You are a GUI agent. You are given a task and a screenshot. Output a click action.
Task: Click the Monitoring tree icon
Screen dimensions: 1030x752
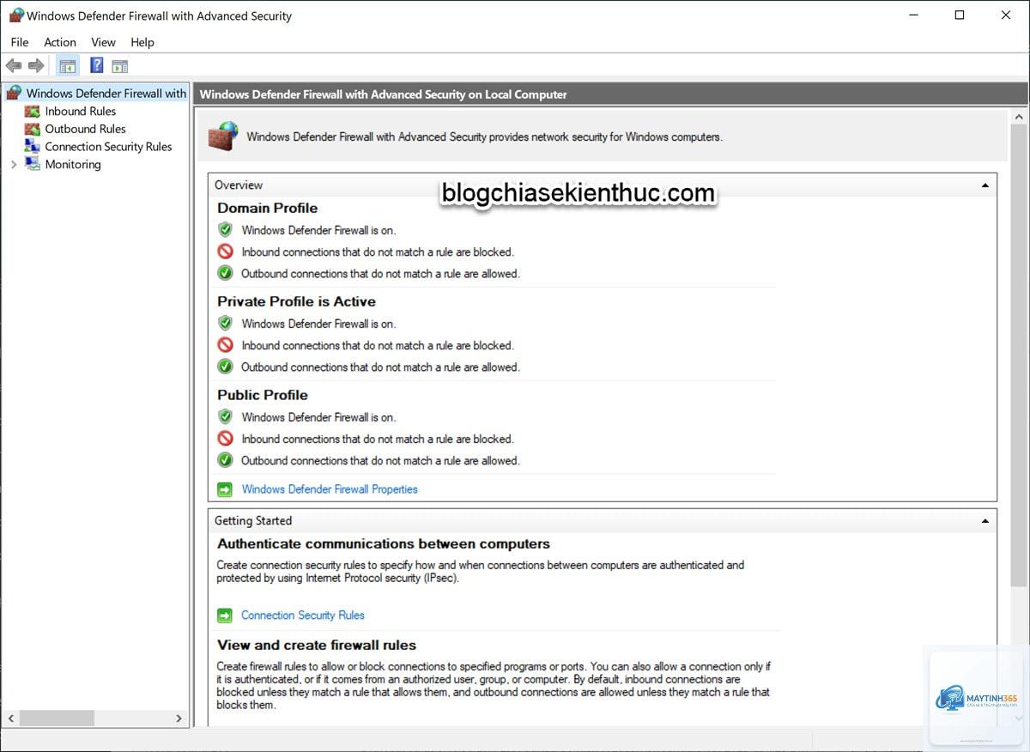(x=33, y=165)
